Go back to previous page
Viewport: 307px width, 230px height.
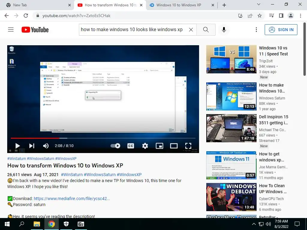click(7, 16)
